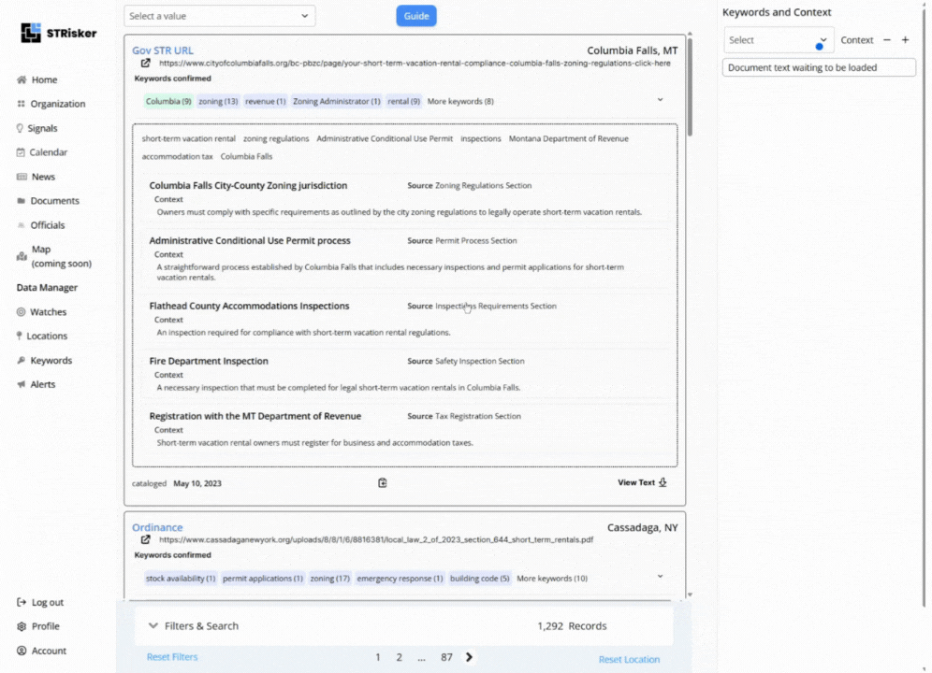This screenshot has width=932, height=673.
Task: Open Organization page in sidebar
Action: (x=58, y=104)
